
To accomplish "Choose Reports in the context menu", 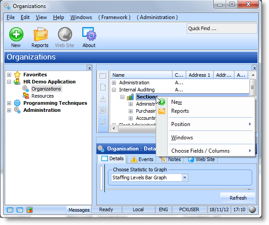I will coord(206,111).
